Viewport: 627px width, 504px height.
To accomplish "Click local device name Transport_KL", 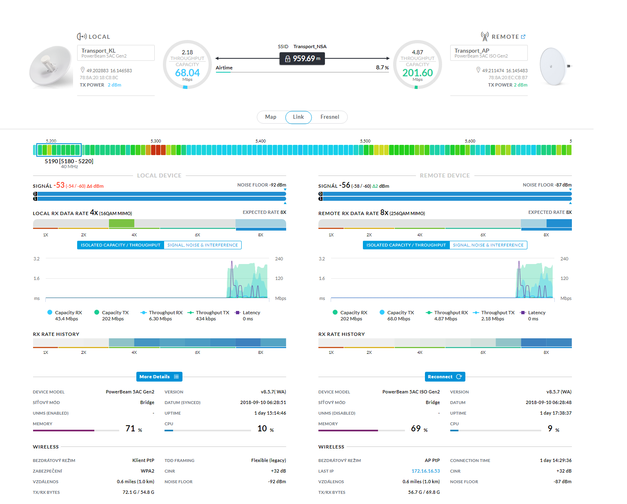I will 98,51.
